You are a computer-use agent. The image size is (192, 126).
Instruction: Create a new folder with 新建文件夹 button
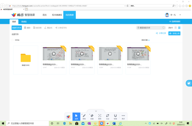click(17, 28)
